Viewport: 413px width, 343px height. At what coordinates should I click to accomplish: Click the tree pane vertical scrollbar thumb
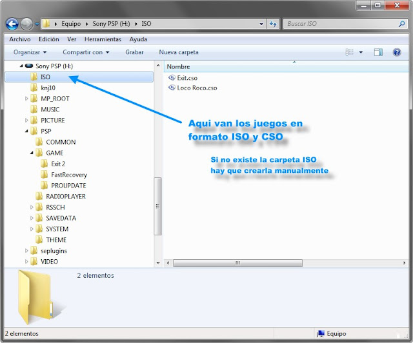click(157, 206)
